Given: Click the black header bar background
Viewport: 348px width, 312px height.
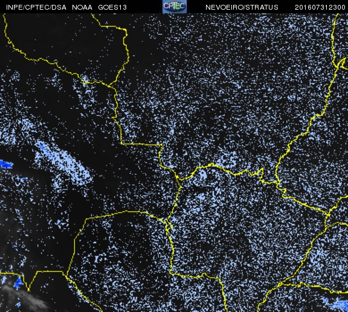Looking at the screenshot, I should [x=144, y=7].
